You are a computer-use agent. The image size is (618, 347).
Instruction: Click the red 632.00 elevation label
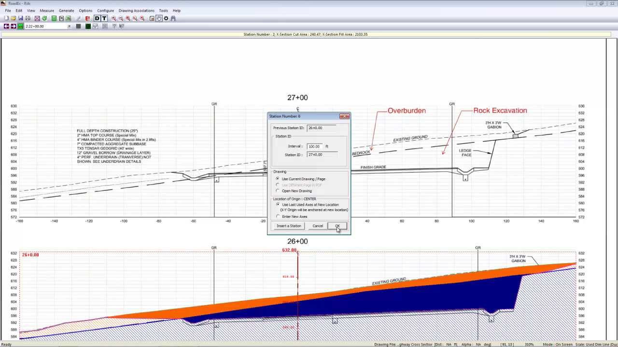click(x=289, y=250)
